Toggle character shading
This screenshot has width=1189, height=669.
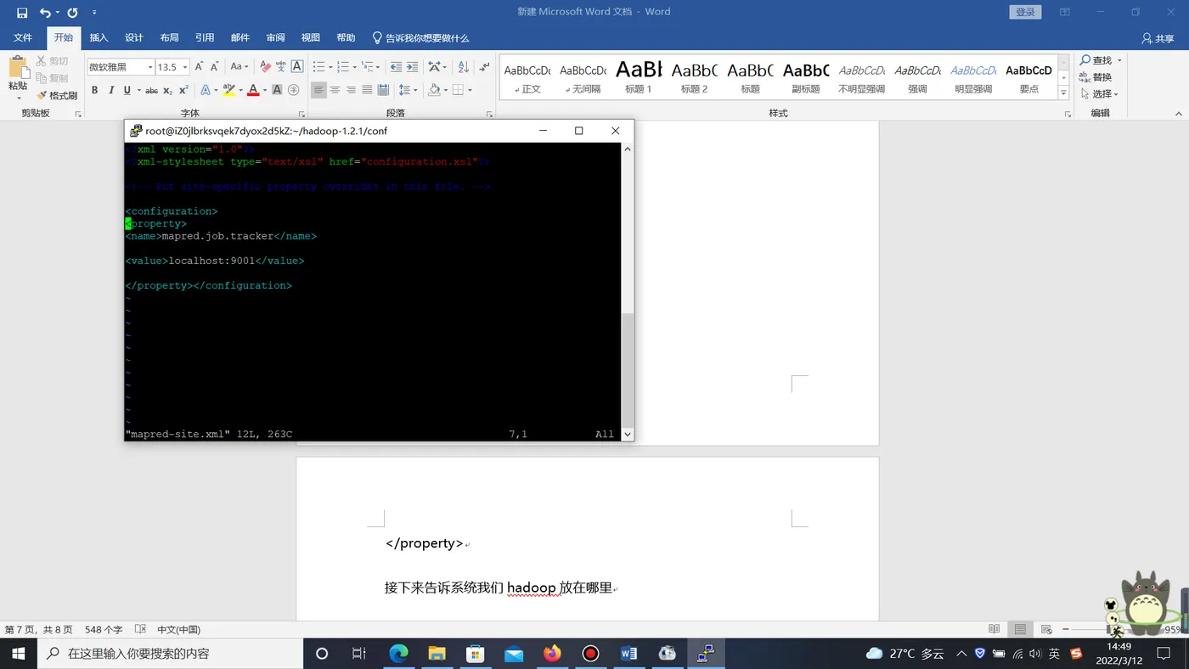click(x=277, y=90)
